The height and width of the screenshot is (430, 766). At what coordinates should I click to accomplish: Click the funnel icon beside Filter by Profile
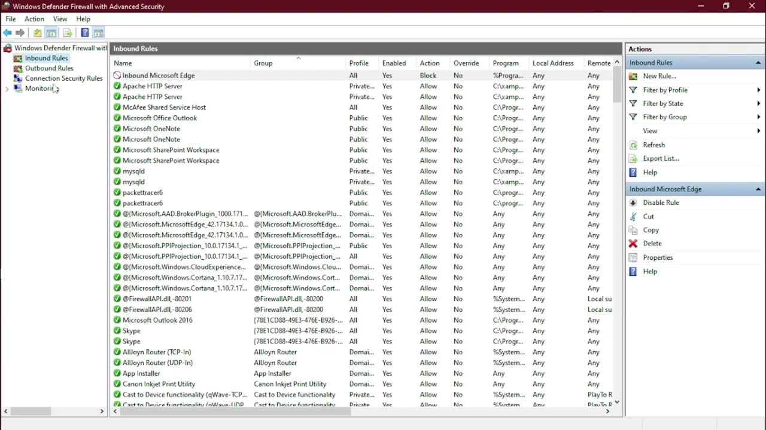pyautogui.click(x=633, y=90)
